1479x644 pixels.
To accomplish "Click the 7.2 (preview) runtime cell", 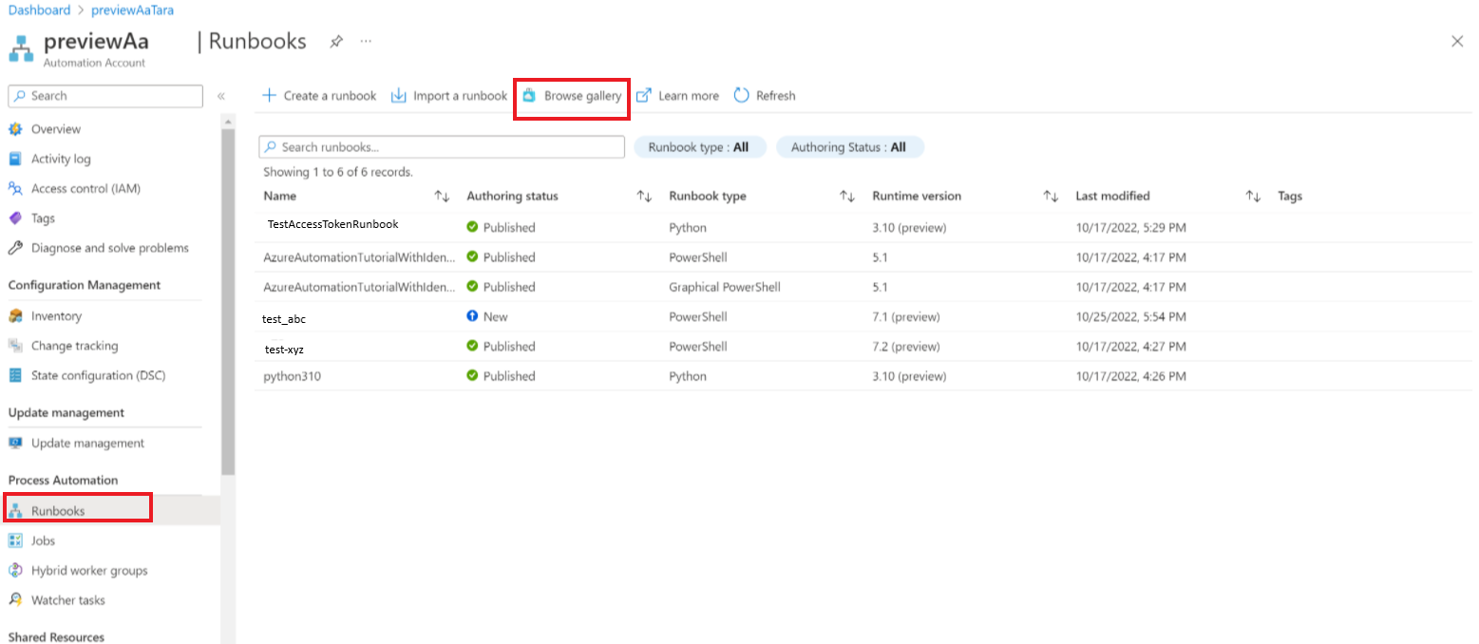I will point(905,347).
